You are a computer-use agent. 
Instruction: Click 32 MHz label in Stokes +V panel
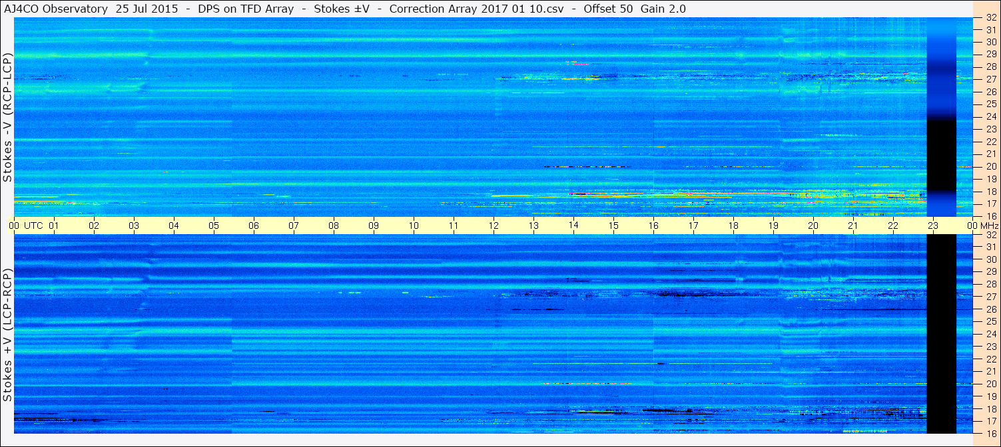coord(990,235)
